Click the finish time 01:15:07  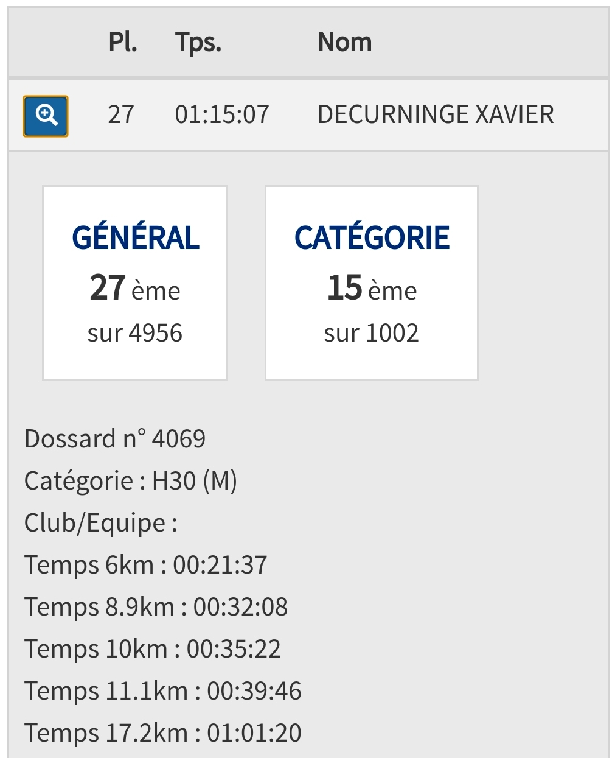[222, 114]
